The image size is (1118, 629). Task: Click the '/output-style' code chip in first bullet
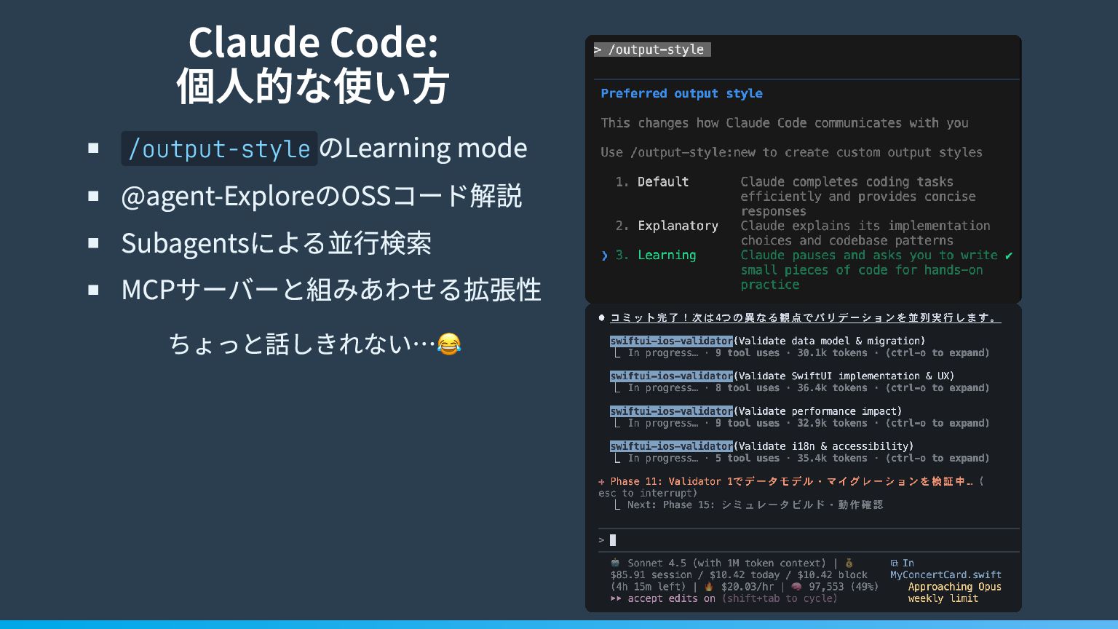tap(219, 149)
